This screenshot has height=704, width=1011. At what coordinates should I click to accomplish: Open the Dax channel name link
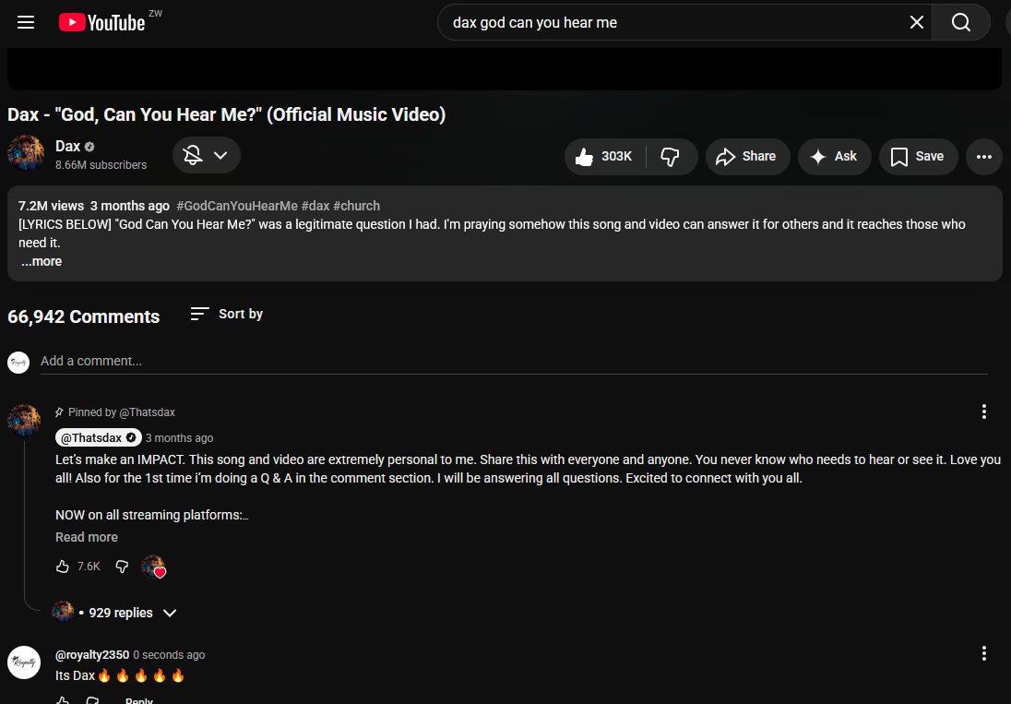[67, 147]
